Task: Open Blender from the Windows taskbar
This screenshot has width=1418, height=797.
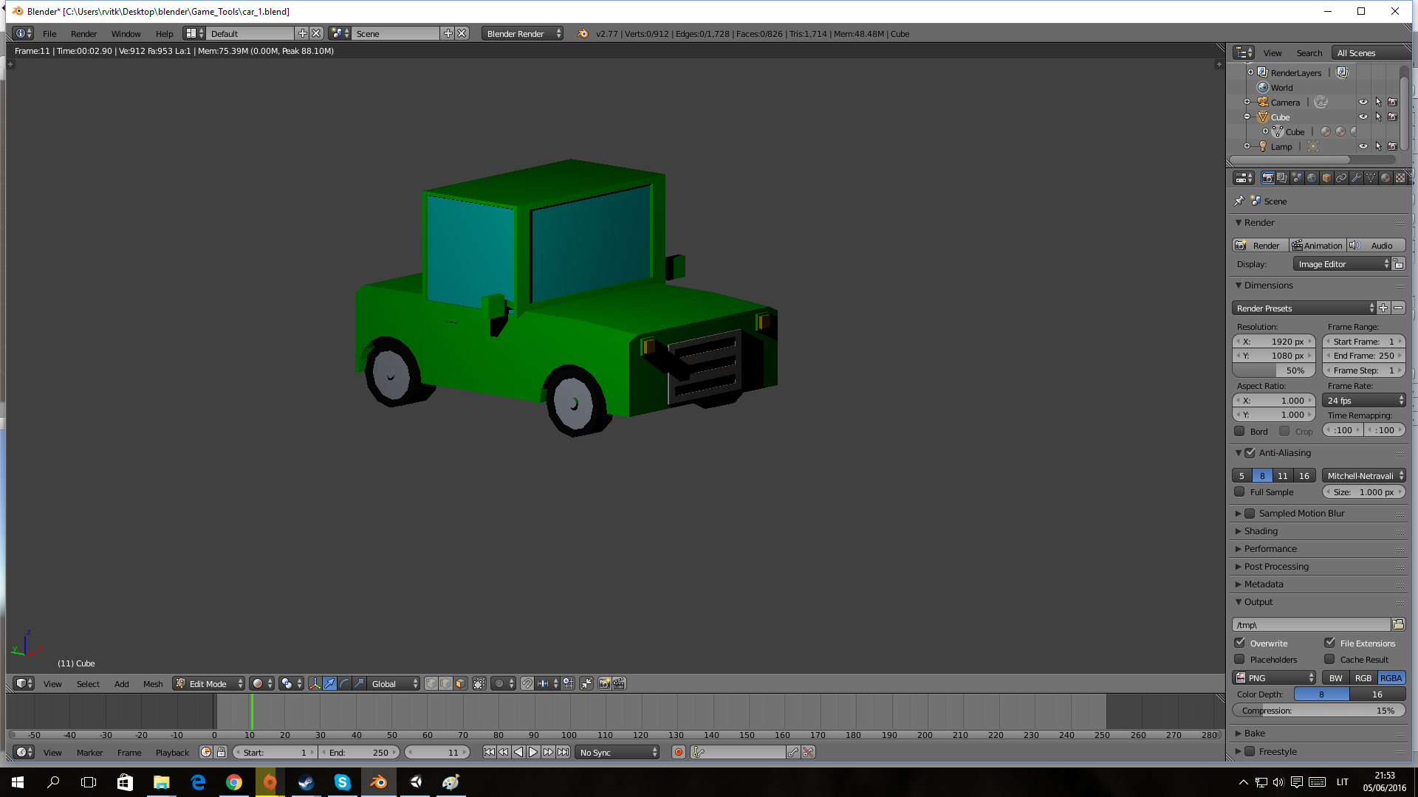Action: tap(379, 782)
